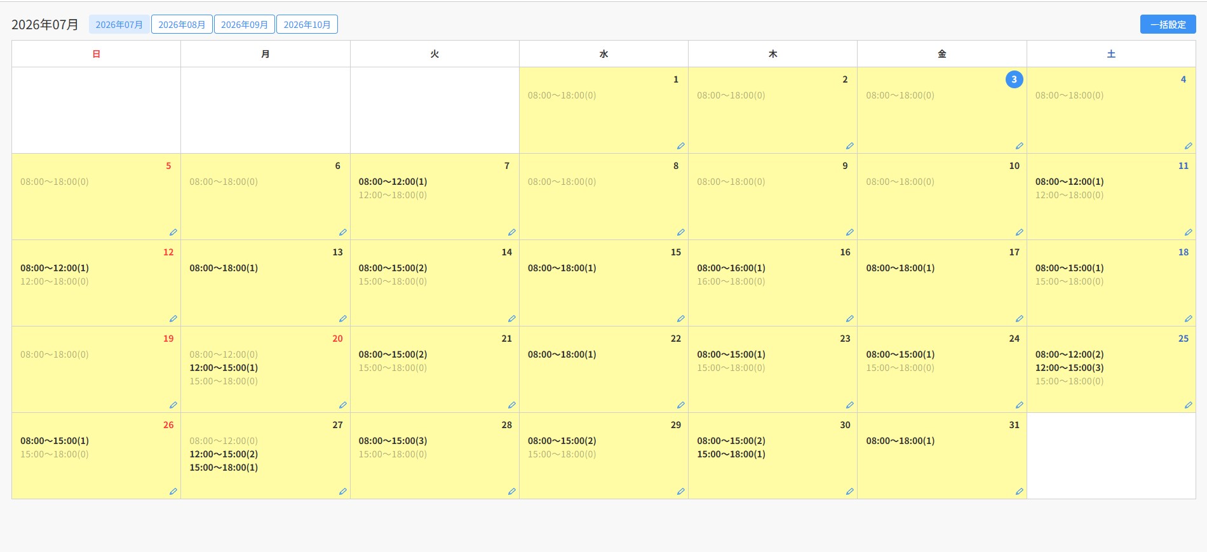Select the 2026年07月 month tab
The image size is (1207, 552).
coord(119,25)
